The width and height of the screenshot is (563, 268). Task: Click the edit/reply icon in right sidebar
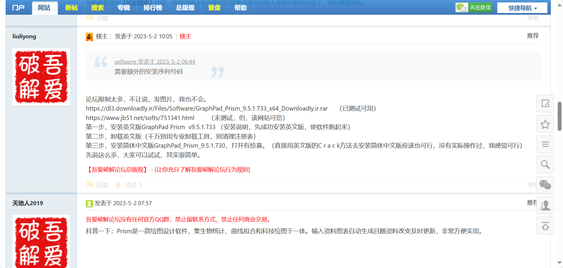coord(545,103)
